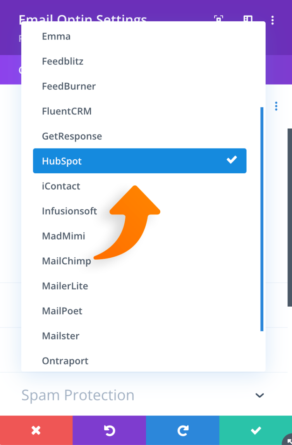Select the Emma provider entry
Viewport: 292px width, 445px height.
56,36
